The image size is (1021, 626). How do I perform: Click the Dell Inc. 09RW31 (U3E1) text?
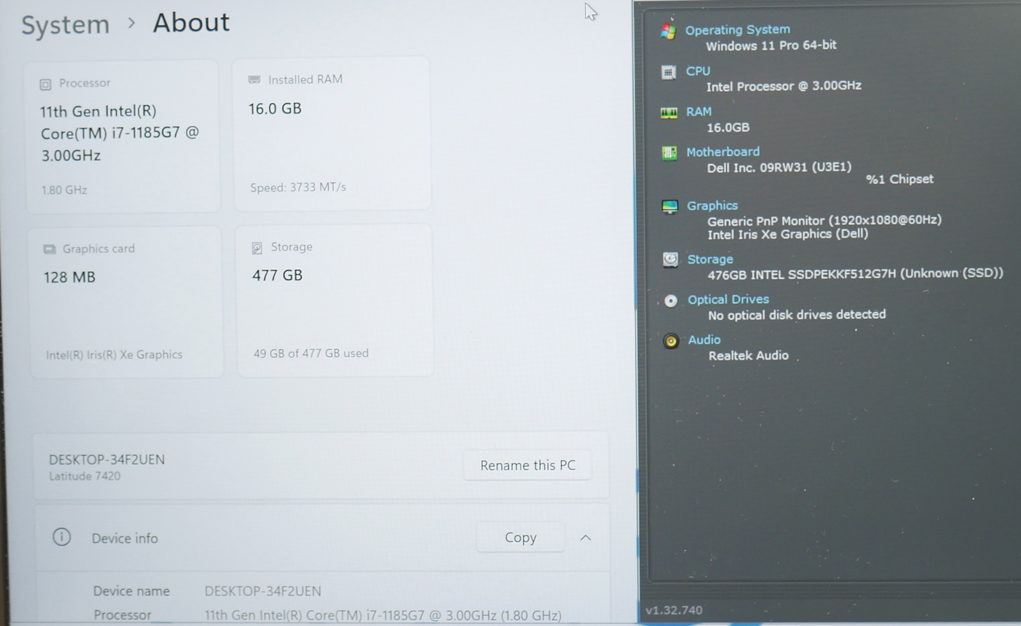coord(779,167)
